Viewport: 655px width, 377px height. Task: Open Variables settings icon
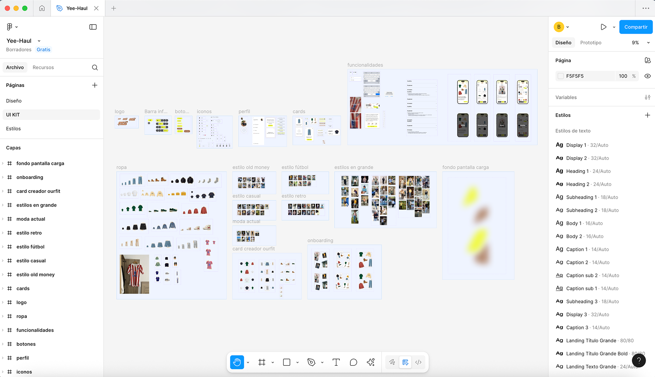647,97
